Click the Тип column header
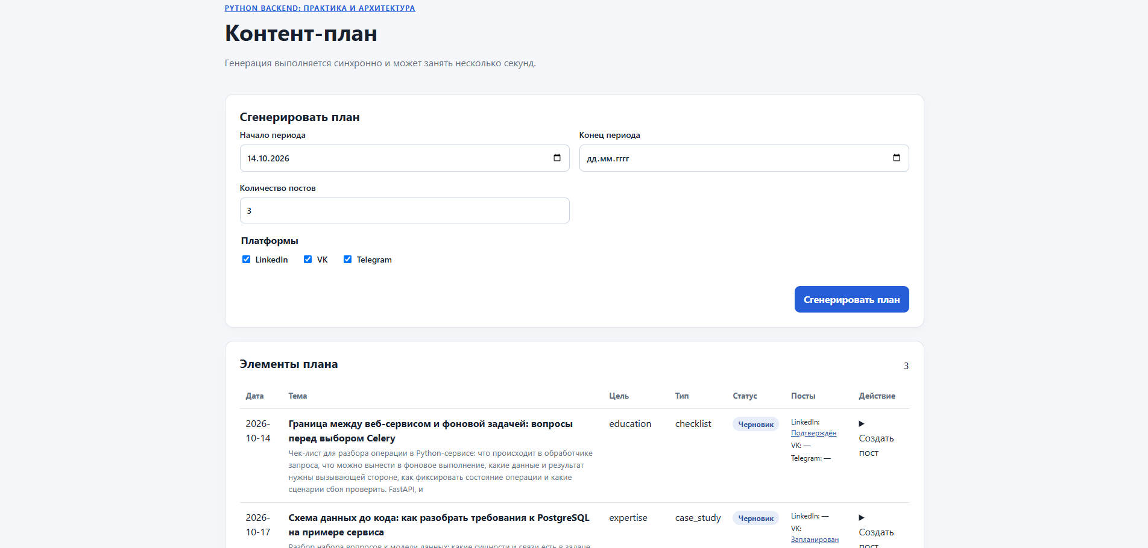 click(x=682, y=396)
